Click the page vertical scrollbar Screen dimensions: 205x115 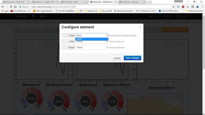[204, 64]
